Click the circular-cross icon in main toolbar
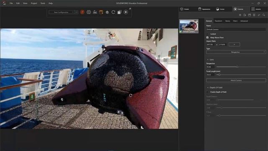The width and height of the screenshot is (268, 151). click(88, 12)
